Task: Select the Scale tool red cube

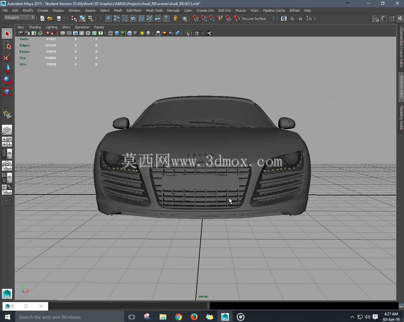Action: coord(7,92)
